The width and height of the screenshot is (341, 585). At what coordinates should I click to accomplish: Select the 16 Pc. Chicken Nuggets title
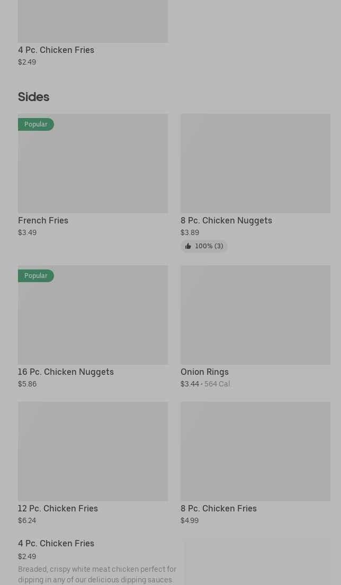pos(66,372)
